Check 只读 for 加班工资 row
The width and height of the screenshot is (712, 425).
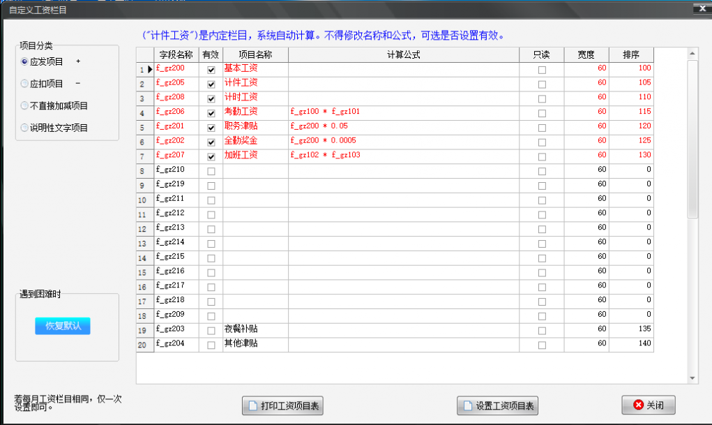coord(542,157)
